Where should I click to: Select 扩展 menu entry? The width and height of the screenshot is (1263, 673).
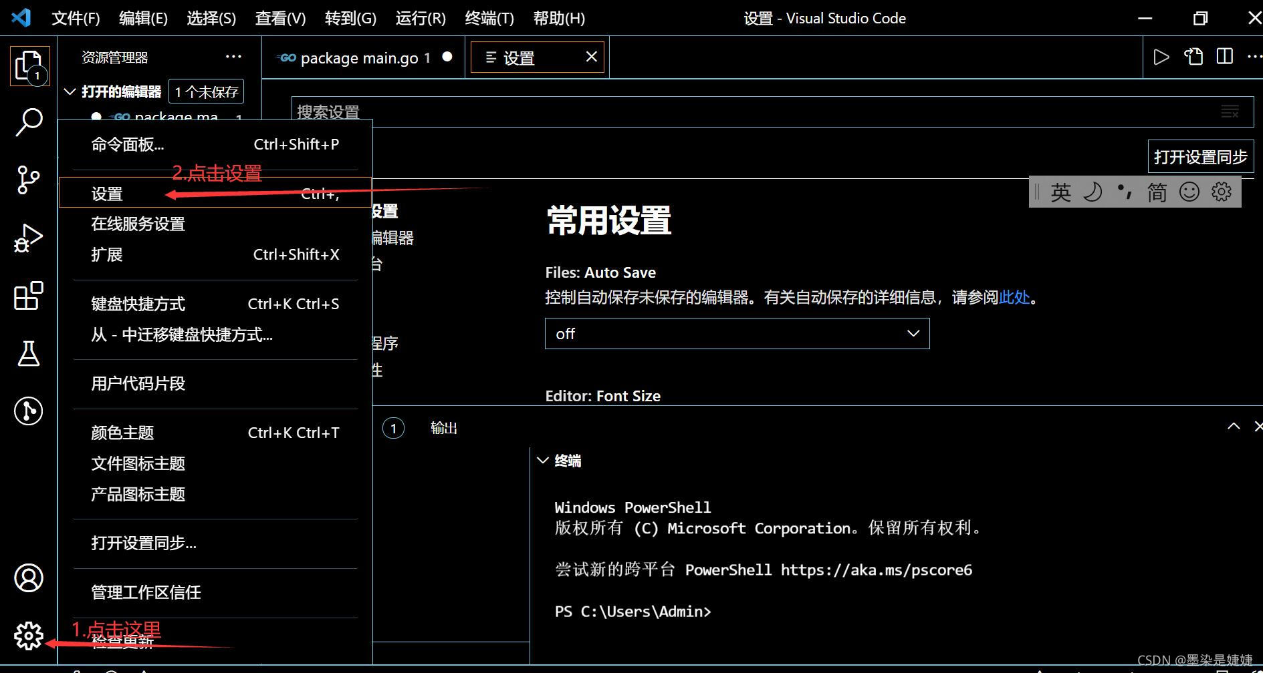(x=215, y=254)
